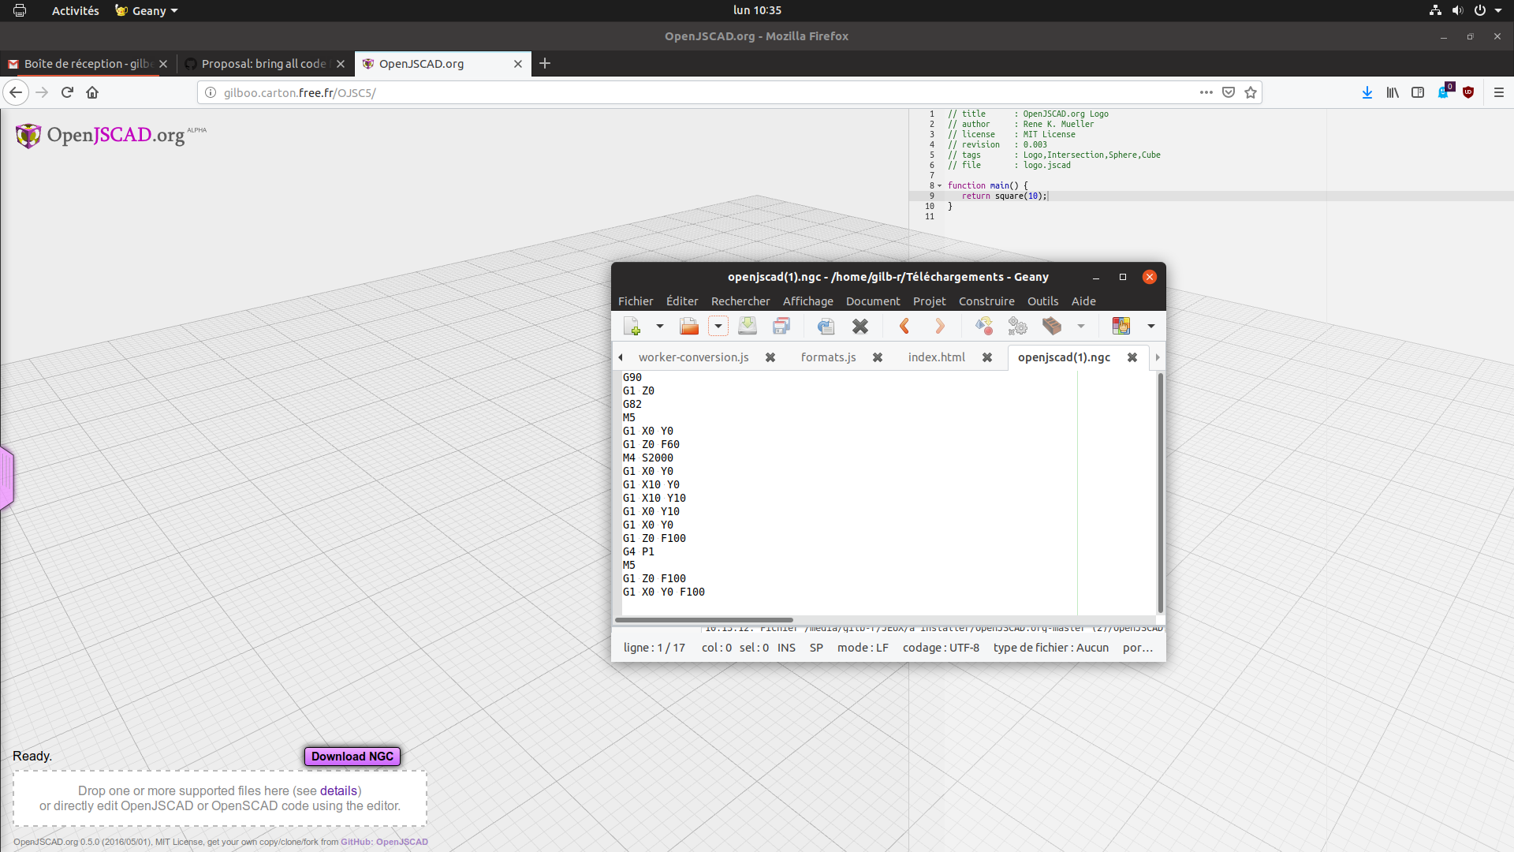Screen dimensions: 1514x852
Task: Open the Aide menu
Action: (x=1083, y=301)
